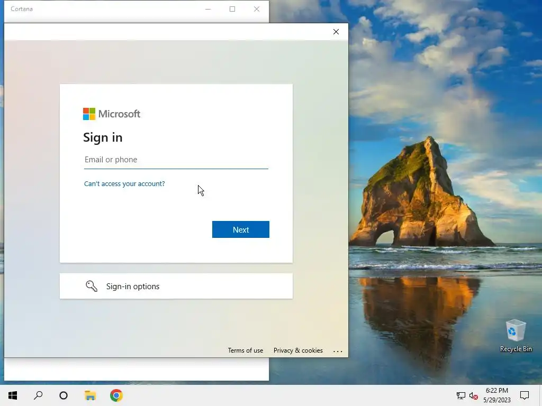The width and height of the screenshot is (542, 406).
Task: Click the Sign in heading text
Action: 103,137
